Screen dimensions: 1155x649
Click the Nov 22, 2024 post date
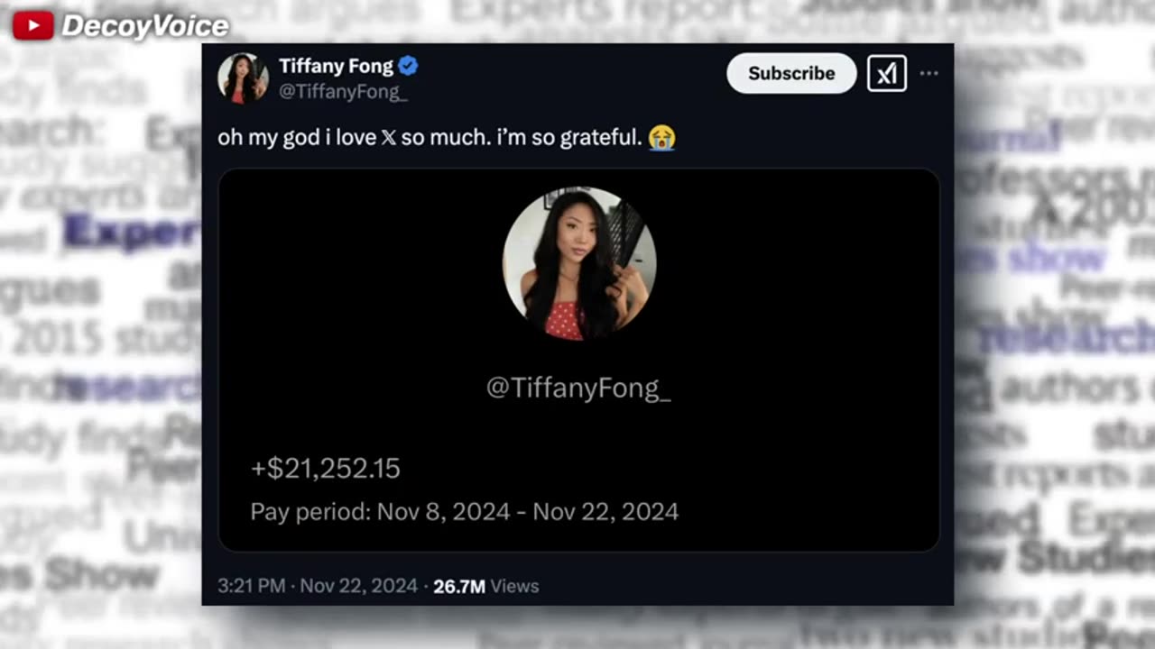358,586
